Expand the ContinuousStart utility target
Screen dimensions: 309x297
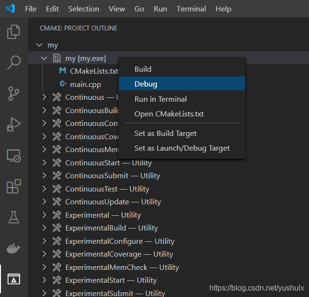44,163
